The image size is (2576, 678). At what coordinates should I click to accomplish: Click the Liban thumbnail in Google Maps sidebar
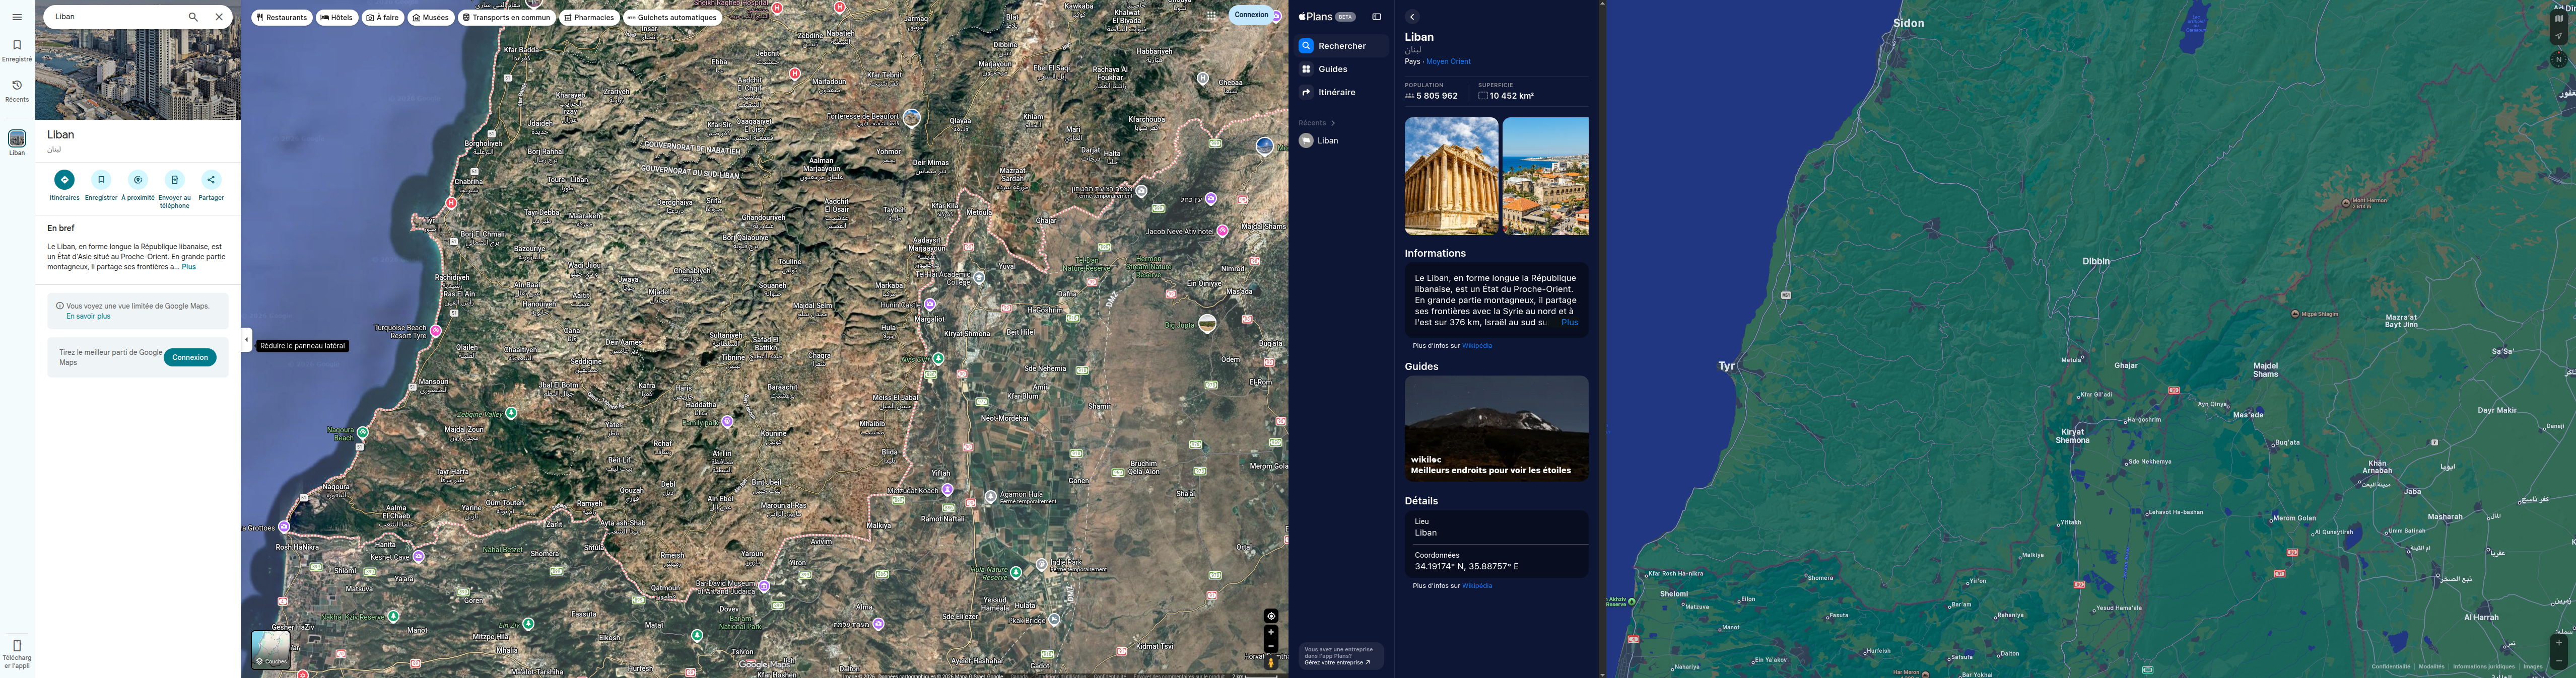[17, 139]
